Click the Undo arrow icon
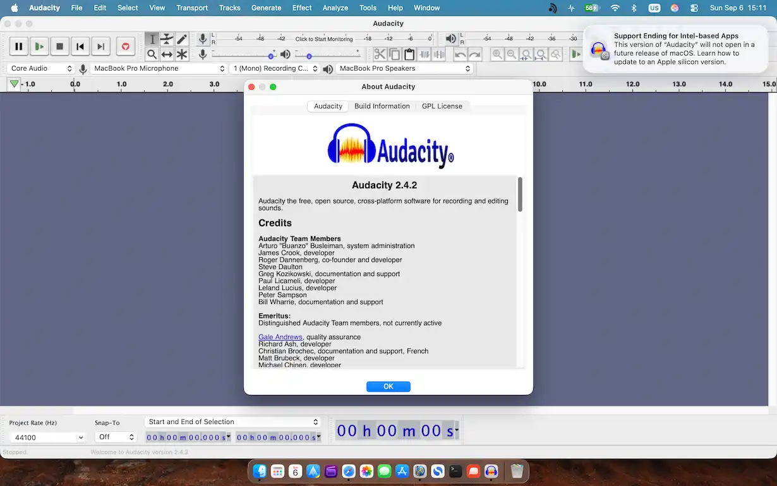This screenshot has width=777, height=486. coord(460,54)
